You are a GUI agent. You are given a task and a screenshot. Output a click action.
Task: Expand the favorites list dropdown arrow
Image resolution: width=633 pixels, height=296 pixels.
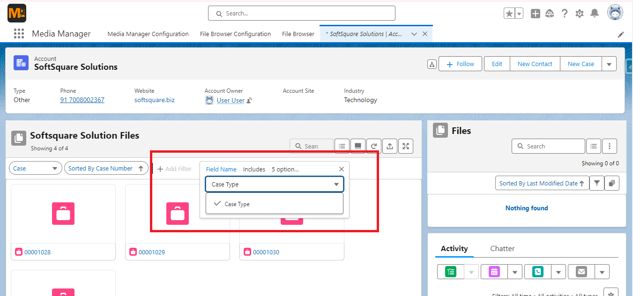click(x=519, y=14)
